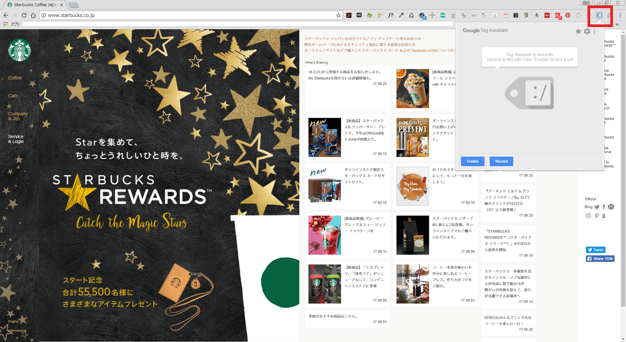Open the seasonal recommendations 17.09.01 card
This screenshot has height=342, width=626.
click(348, 319)
